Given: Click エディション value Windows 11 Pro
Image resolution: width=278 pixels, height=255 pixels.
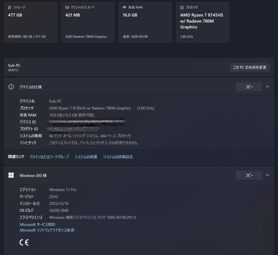Looking at the screenshot, I should (x=63, y=190).
